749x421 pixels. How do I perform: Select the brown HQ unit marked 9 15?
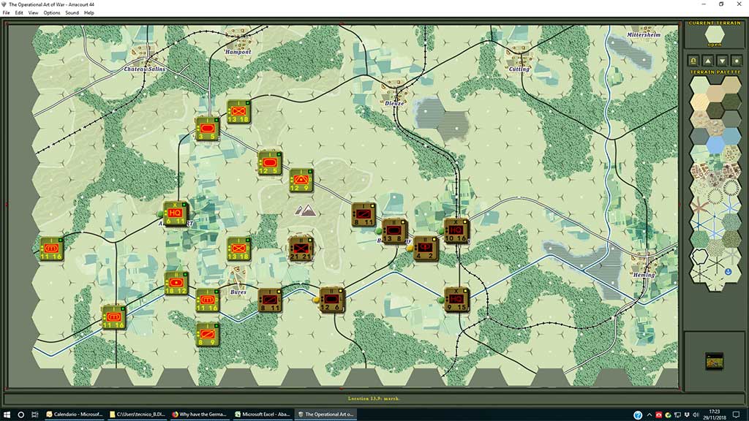[x=456, y=300]
